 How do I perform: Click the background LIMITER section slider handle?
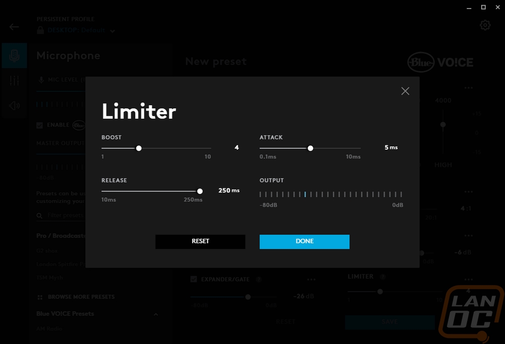click(380, 292)
